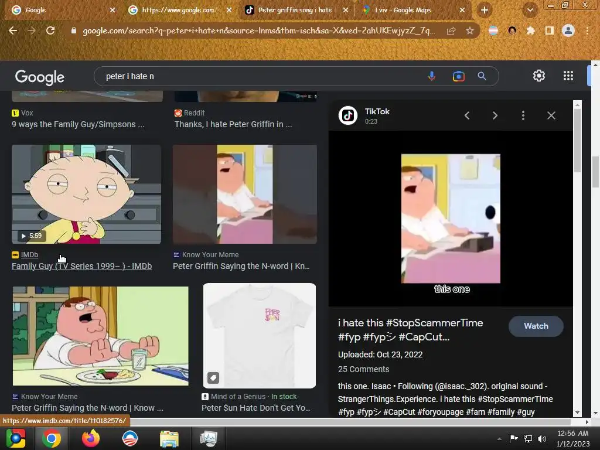600x450 pixels.
Task: Click the page horizontal scrollbar right arrow
Action: (587, 422)
